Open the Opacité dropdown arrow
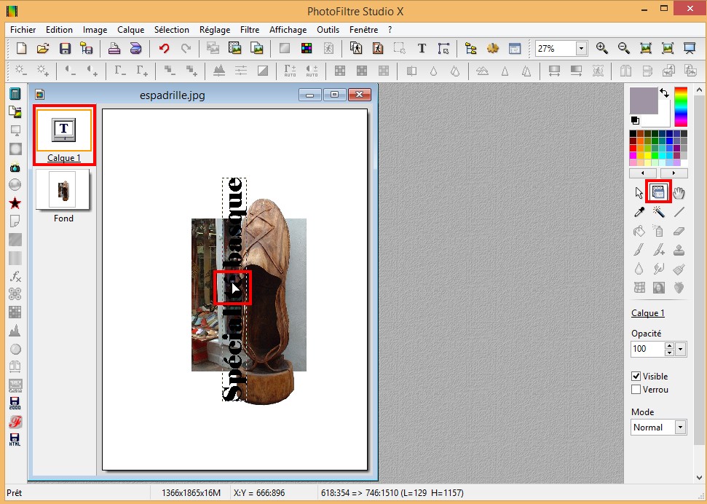This screenshot has height=504, width=707. click(x=681, y=349)
